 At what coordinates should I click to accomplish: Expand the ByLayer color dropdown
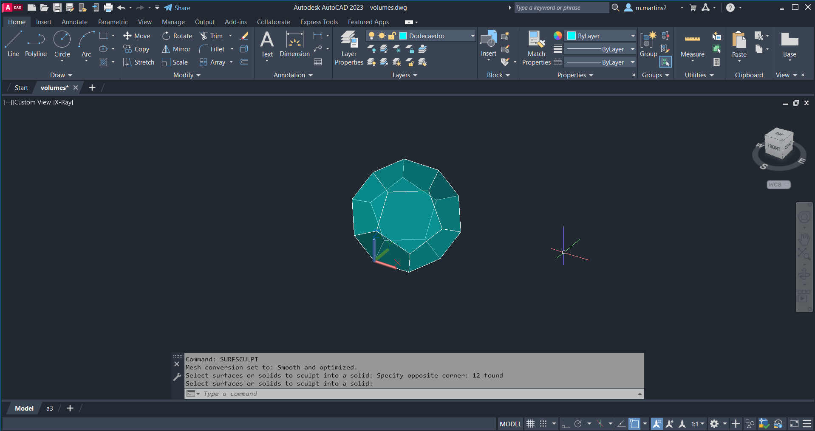pos(633,36)
